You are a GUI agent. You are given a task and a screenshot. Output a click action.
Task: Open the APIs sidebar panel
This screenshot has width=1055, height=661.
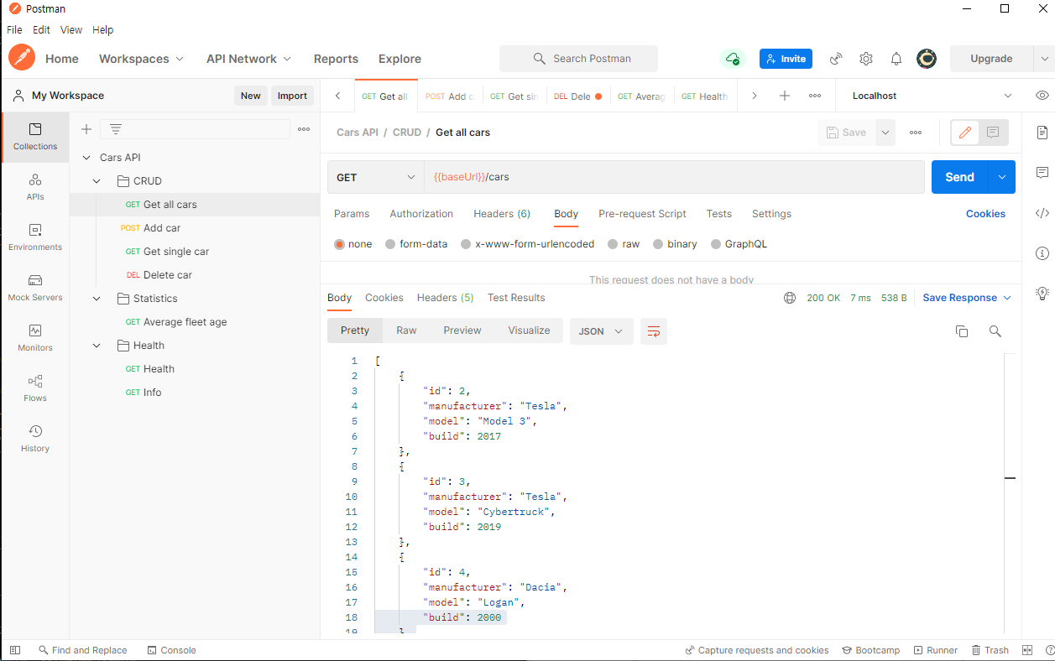35,188
